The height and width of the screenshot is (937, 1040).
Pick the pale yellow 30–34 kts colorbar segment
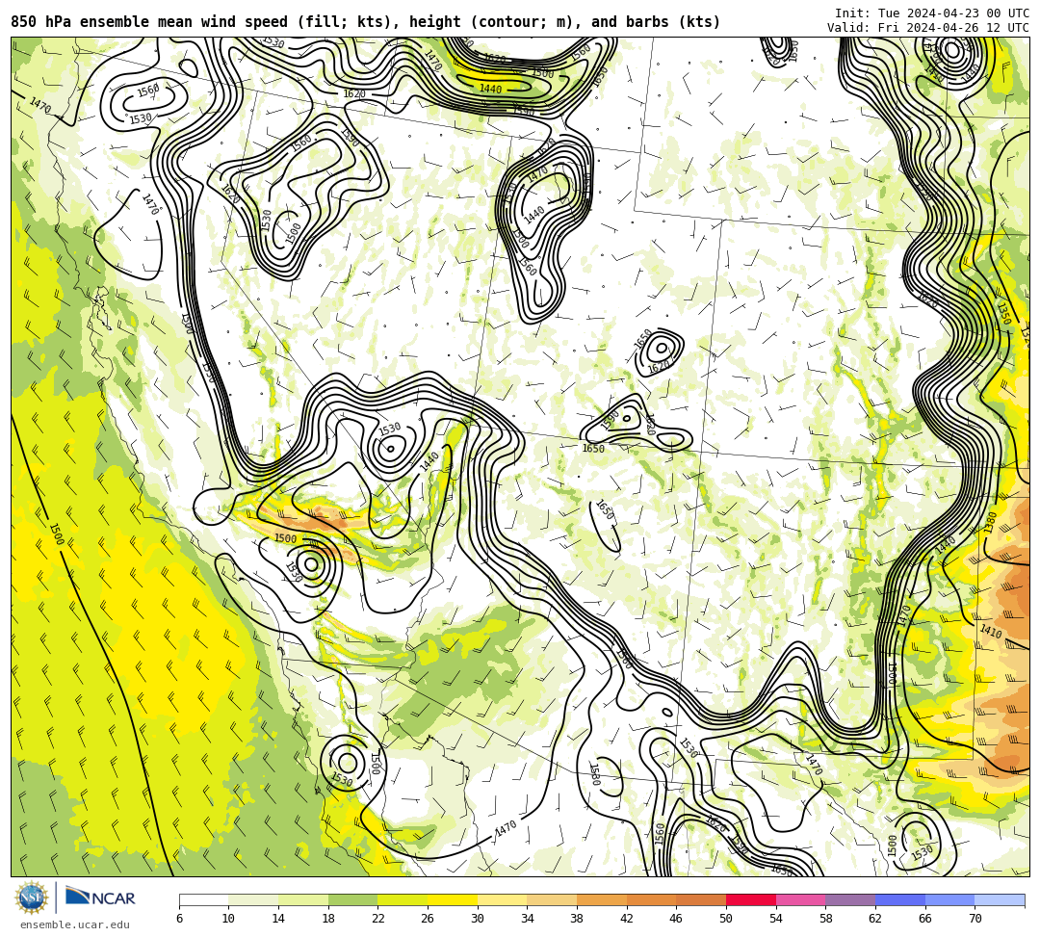point(502,899)
